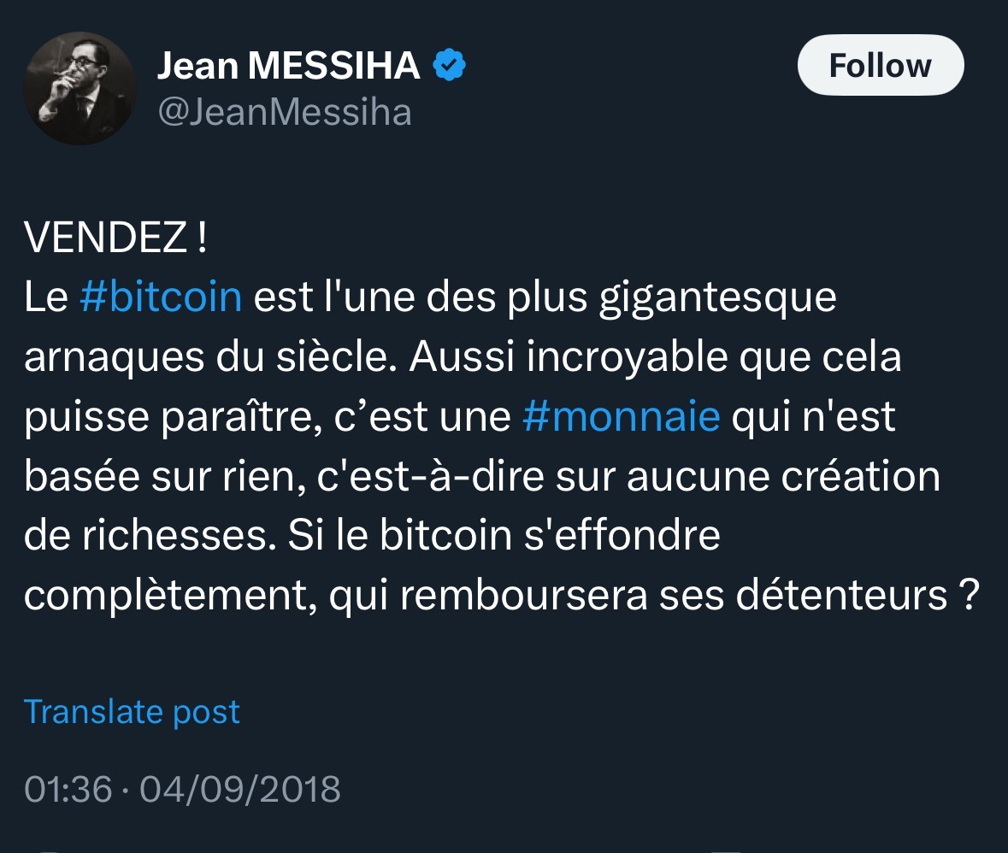Click the phrase 'basée sur rien'
The width and height of the screenshot is (1008, 853).
pos(161,477)
